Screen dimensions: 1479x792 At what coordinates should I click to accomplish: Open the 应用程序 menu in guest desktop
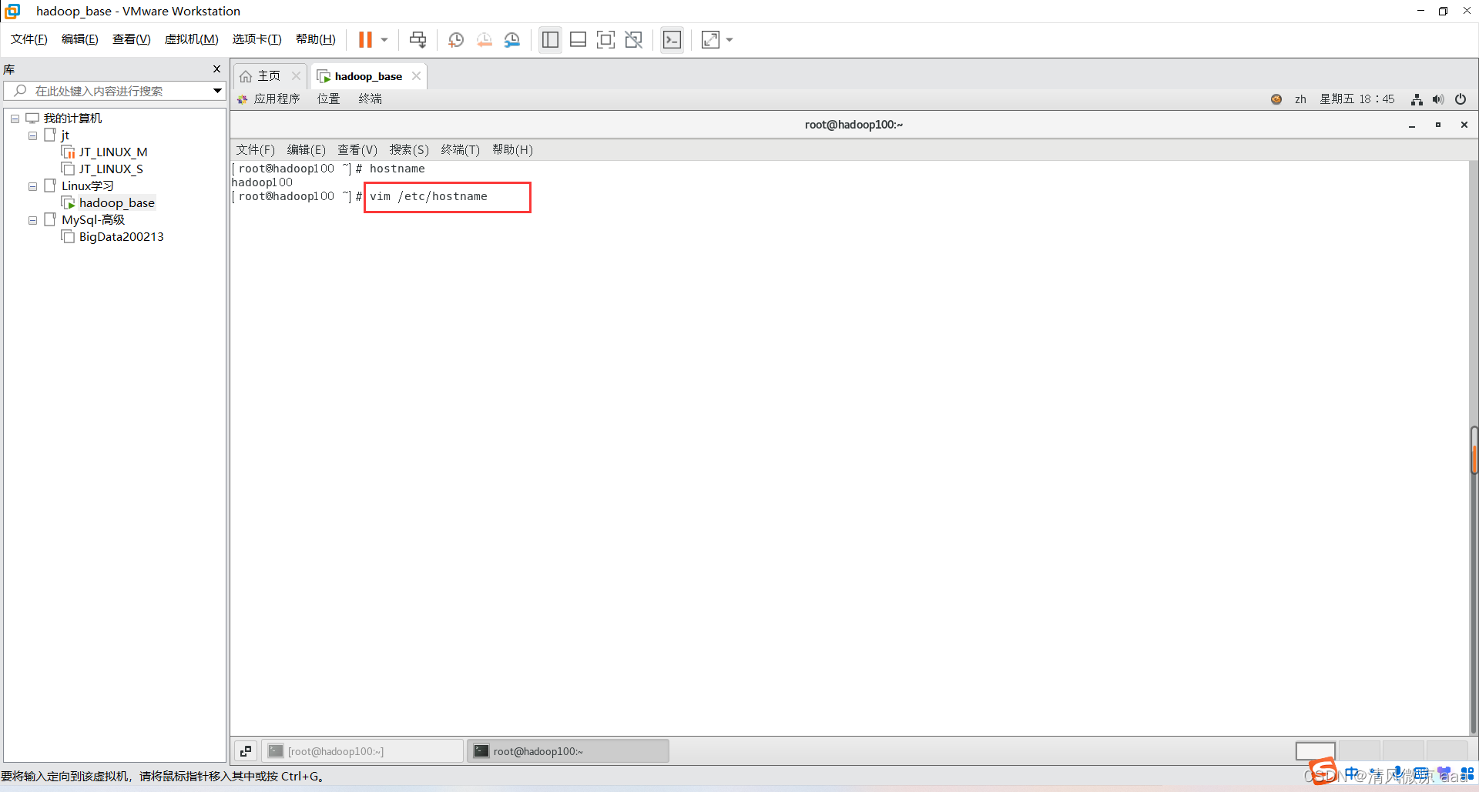(269, 99)
